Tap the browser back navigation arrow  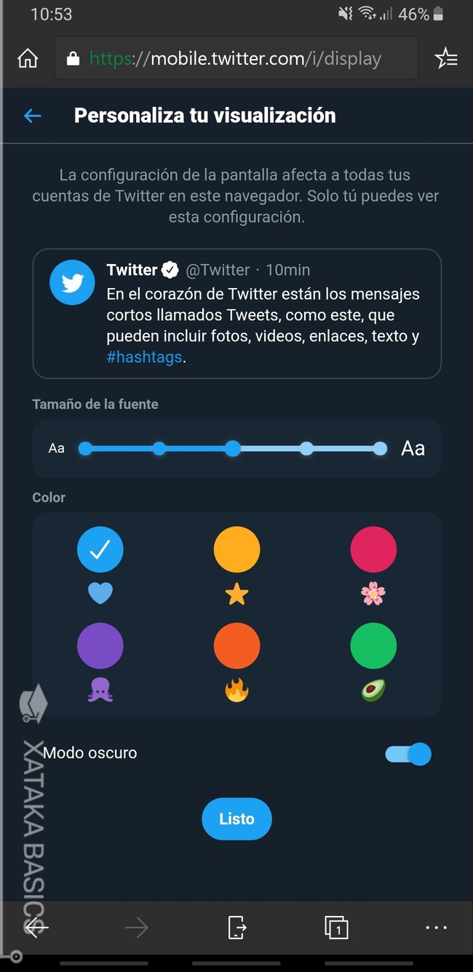tap(36, 928)
